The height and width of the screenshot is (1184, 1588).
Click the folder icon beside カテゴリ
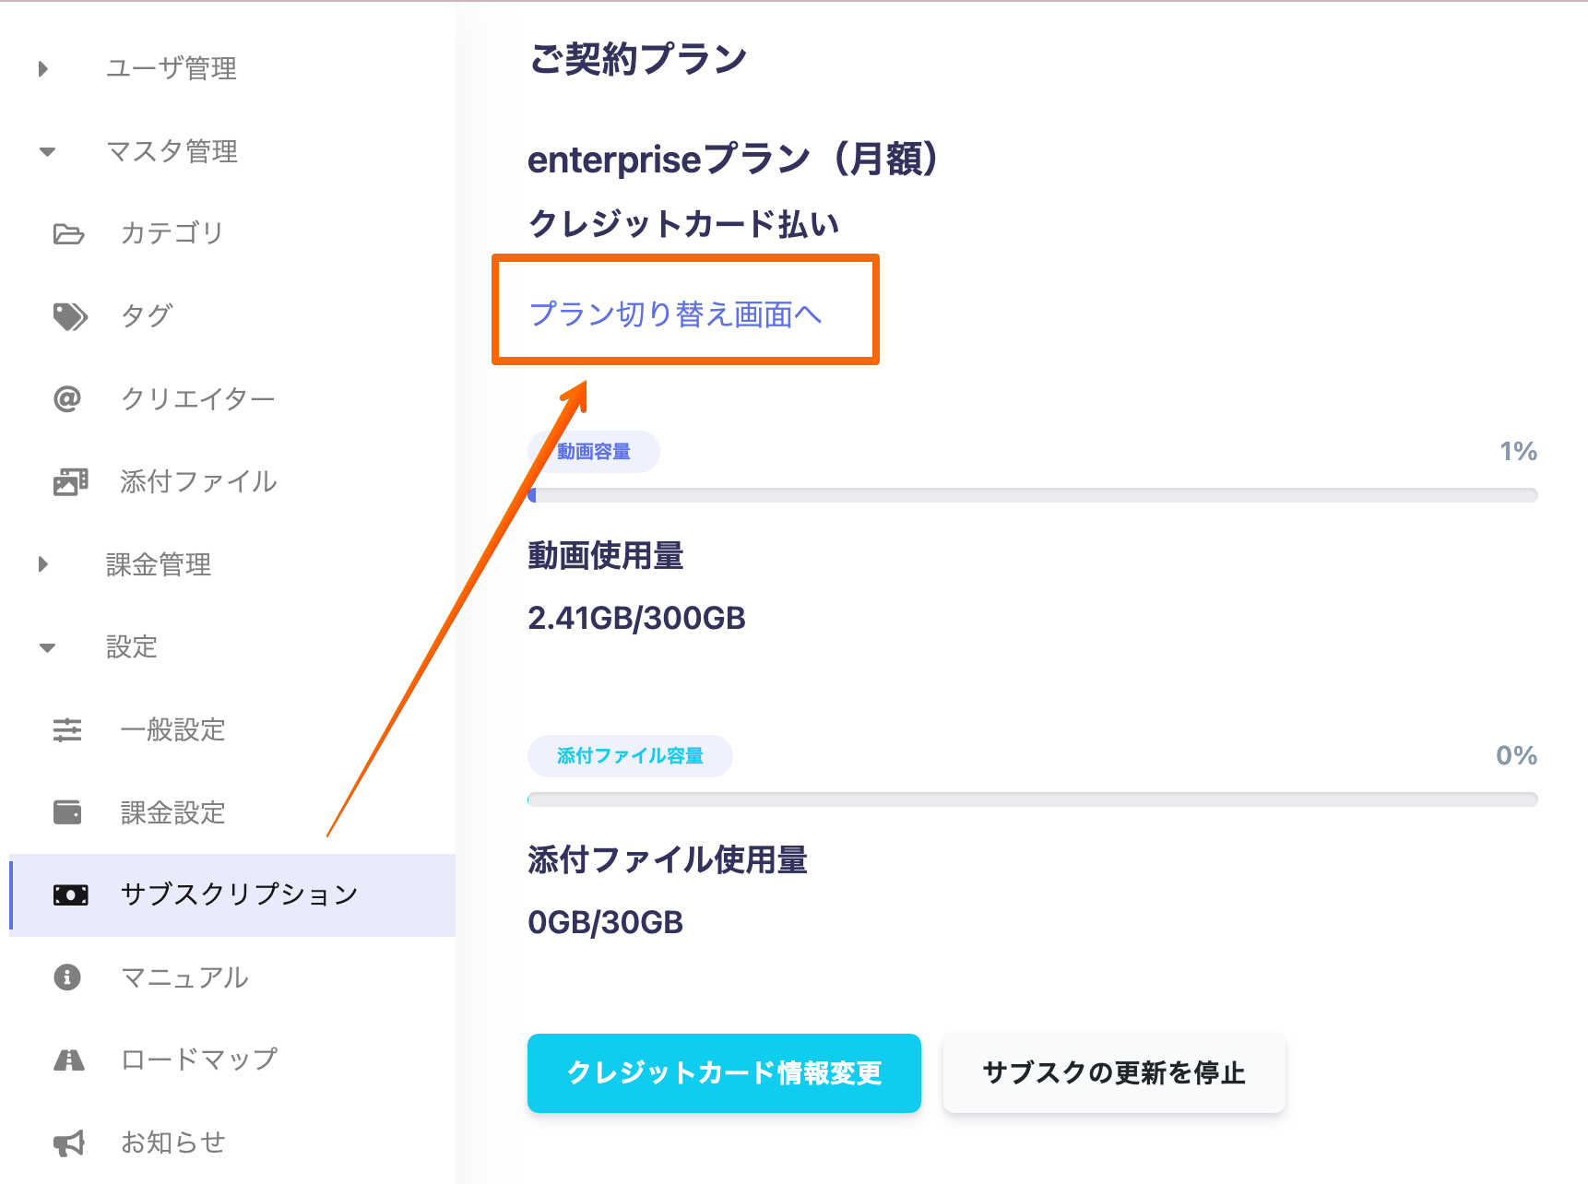pos(68,233)
